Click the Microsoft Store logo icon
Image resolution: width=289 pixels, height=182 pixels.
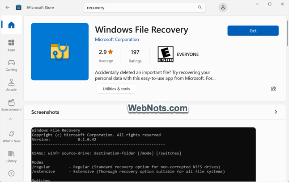(x=18, y=8)
